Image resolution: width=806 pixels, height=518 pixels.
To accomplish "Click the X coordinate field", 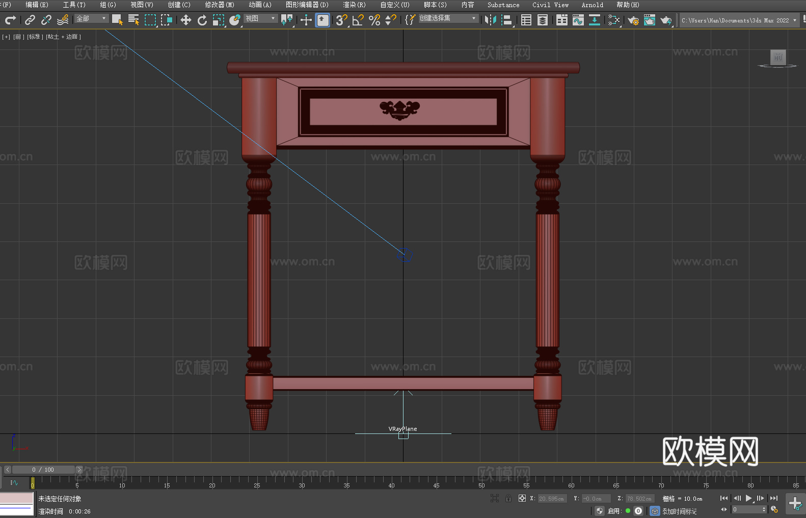I will pyautogui.click(x=552, y=499).
